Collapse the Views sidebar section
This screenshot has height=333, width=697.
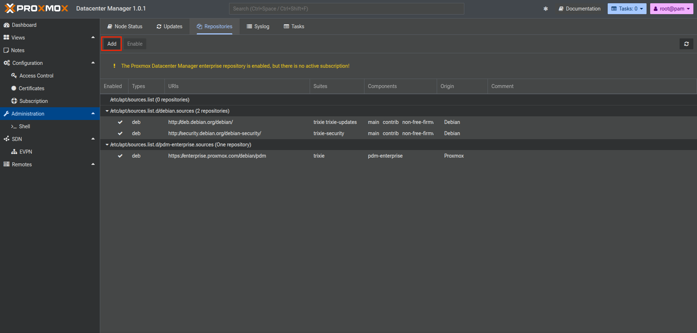point(93,37)
